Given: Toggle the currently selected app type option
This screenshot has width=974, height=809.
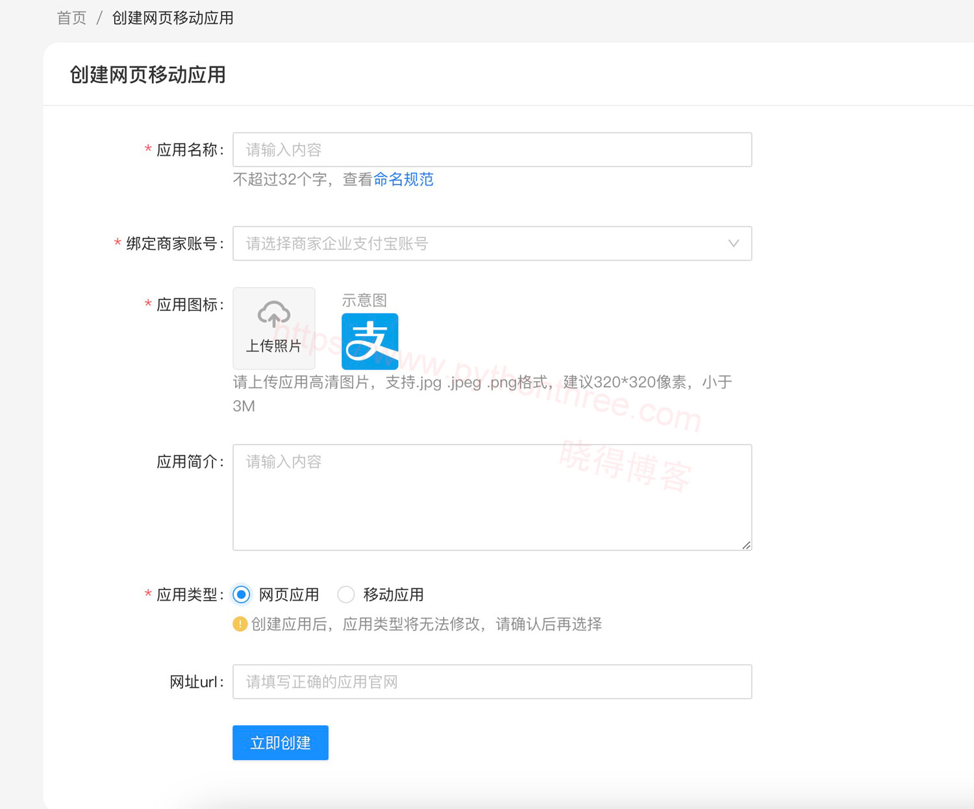Looking at the screenshot, I should point(241,594).
